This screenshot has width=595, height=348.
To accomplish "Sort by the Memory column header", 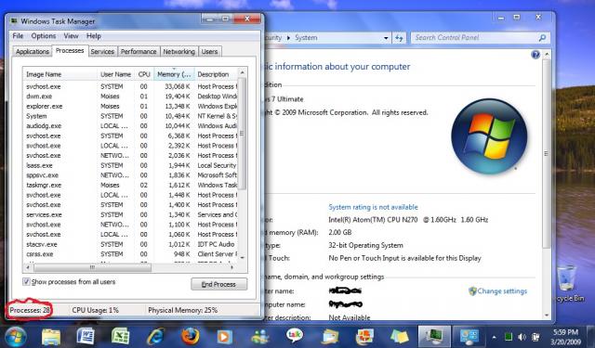I will click(174, 74).
